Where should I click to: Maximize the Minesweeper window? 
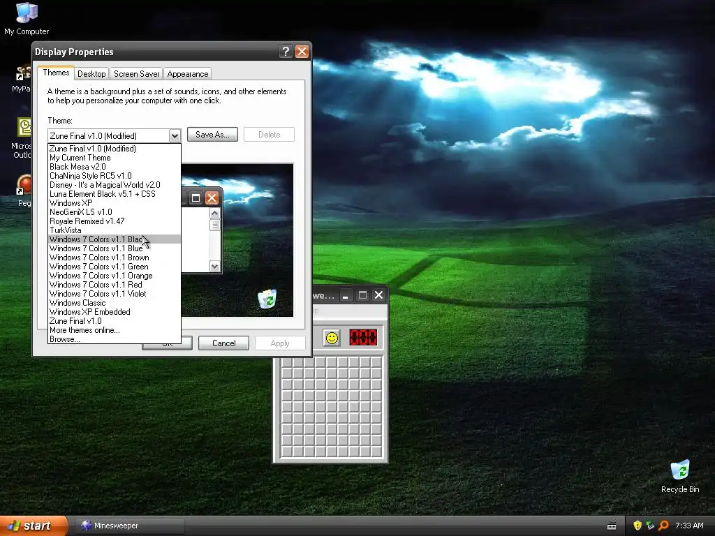[x=362, y=295]
